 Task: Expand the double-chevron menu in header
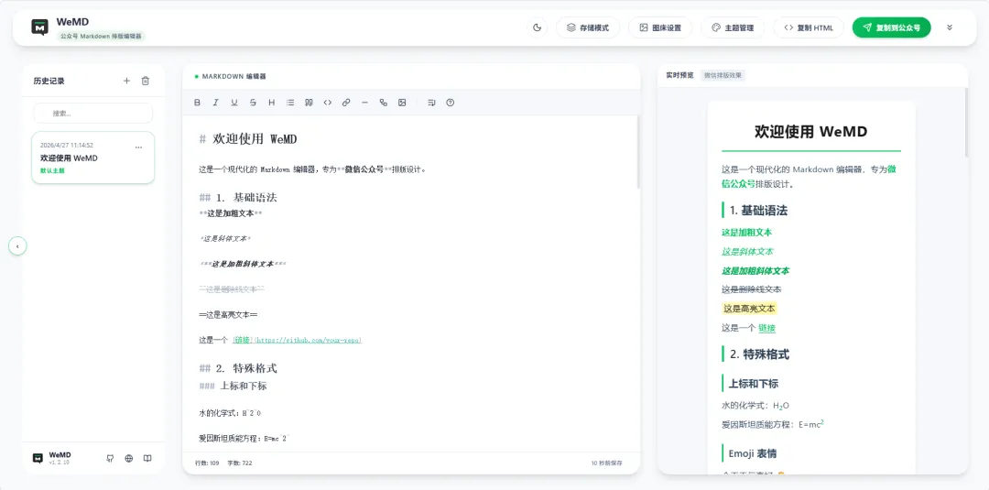950,27
